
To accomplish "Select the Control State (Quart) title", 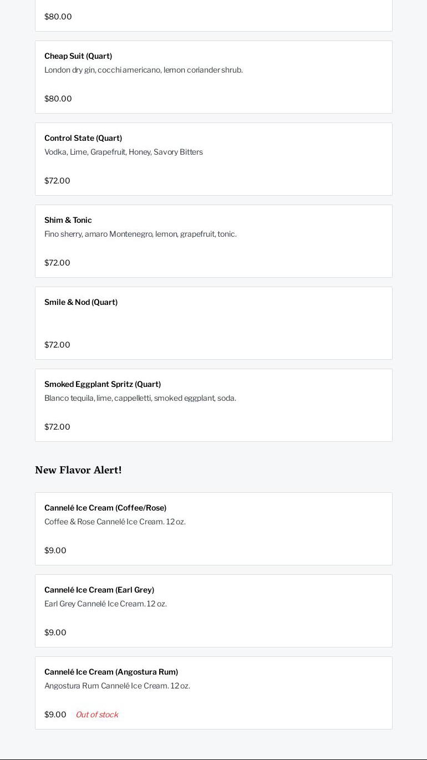I will pos(83,138).
